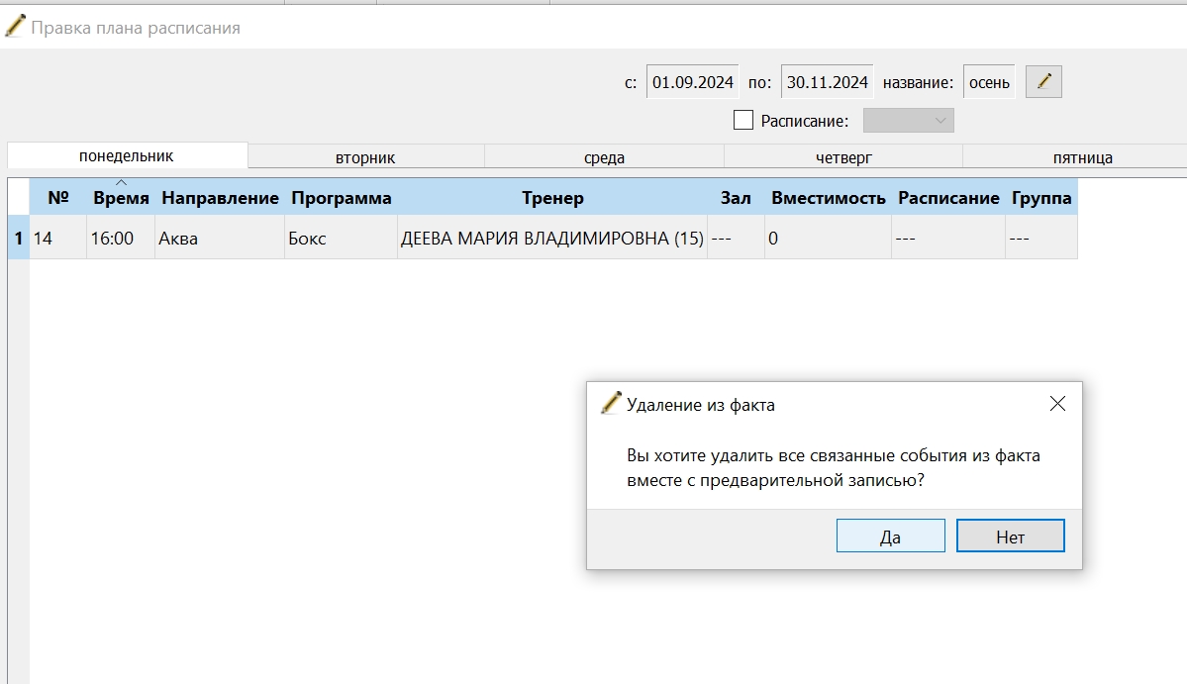Click the --- cell in the Зал column
Viewport: 1187px width, 684px height.
pos(736,238)
